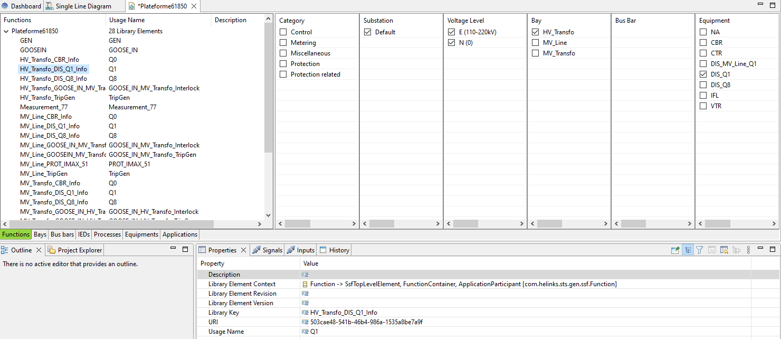Viewport: 781px width, 339px height.
Task: Uncheck the E (110-220kV) voltage level
Action: (x=451, y=32)
